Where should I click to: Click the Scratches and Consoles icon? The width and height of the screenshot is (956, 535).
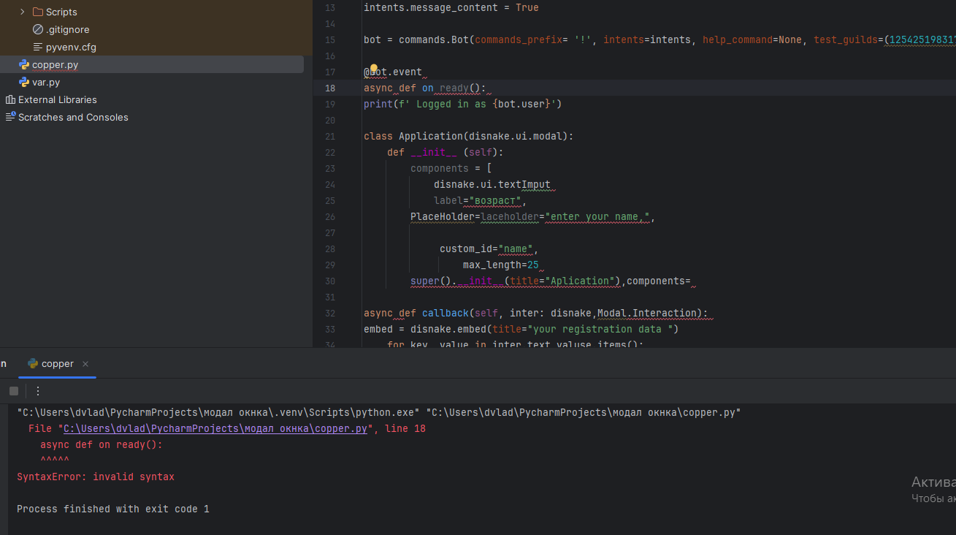coord(10,117)
